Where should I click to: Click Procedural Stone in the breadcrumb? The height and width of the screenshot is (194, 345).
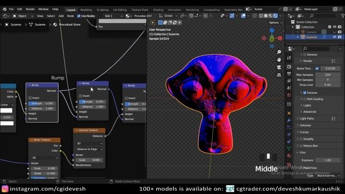click(x=70, y=24)
